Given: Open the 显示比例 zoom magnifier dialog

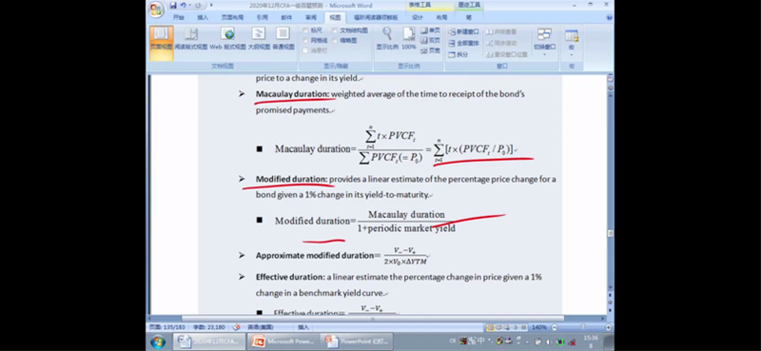Looking at the screenshot, I should pos(387,38).
